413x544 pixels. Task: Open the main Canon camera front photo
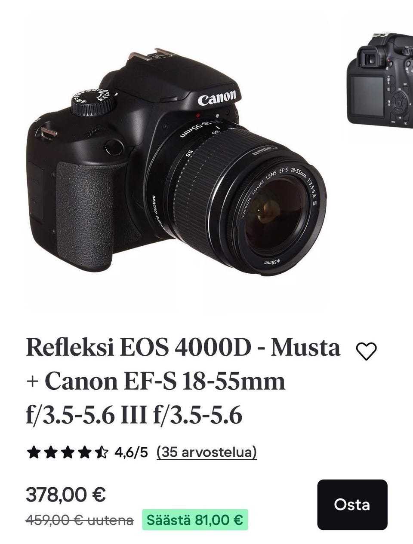pyautogui.click(x=176, y=162)
